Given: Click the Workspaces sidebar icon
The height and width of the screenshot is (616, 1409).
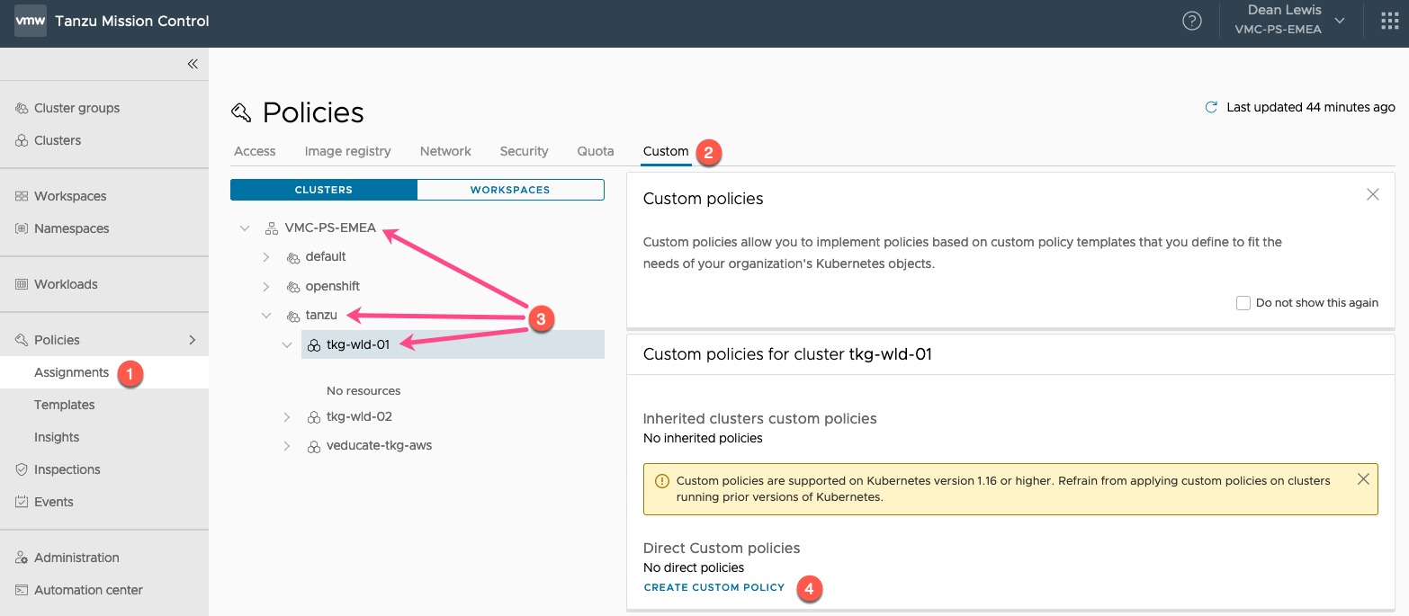Looking at the screenshot, I should click(x=22, y=196).
